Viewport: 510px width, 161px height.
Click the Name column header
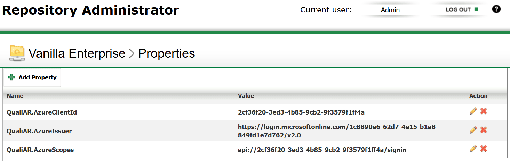(15, 96)
